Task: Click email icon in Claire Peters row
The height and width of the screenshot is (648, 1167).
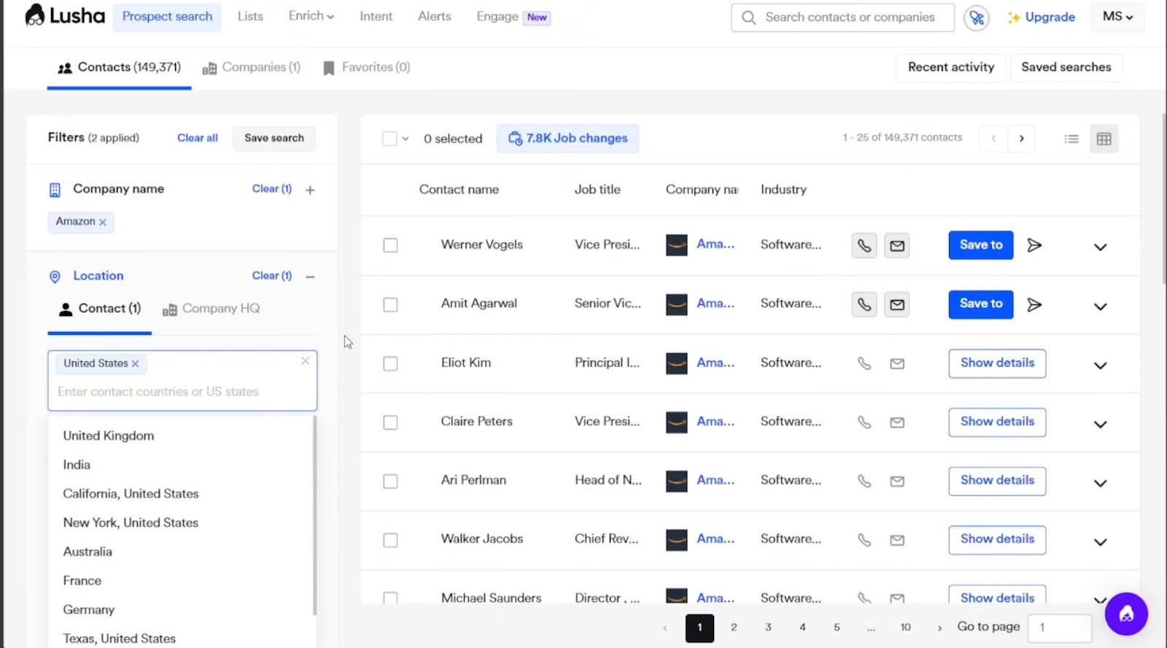Action: click(897, 423)
